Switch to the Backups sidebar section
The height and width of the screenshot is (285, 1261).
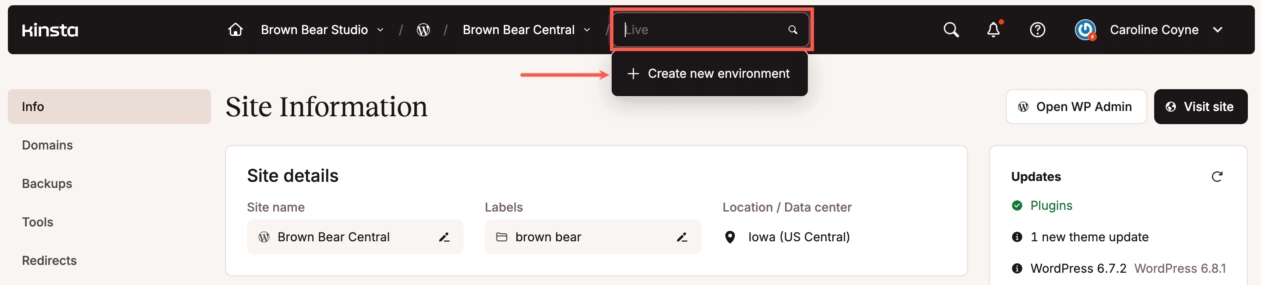47,184
